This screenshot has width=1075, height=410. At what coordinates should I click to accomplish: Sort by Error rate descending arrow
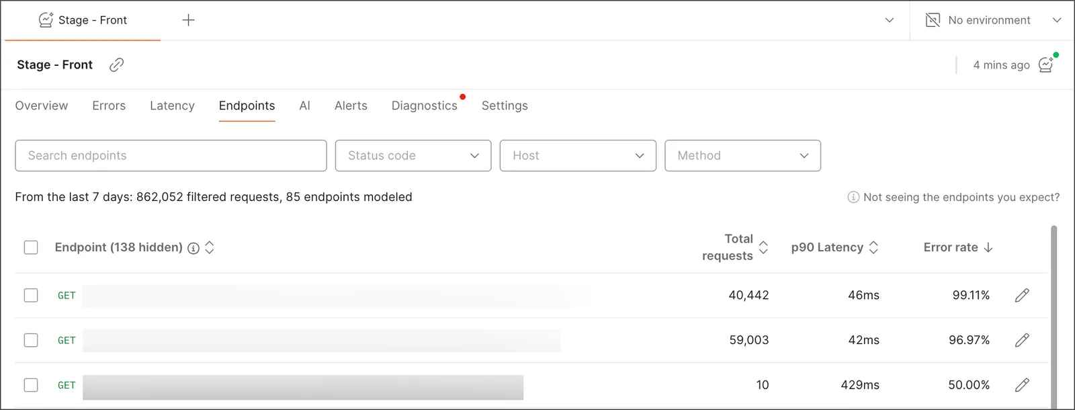pos(988,247)
